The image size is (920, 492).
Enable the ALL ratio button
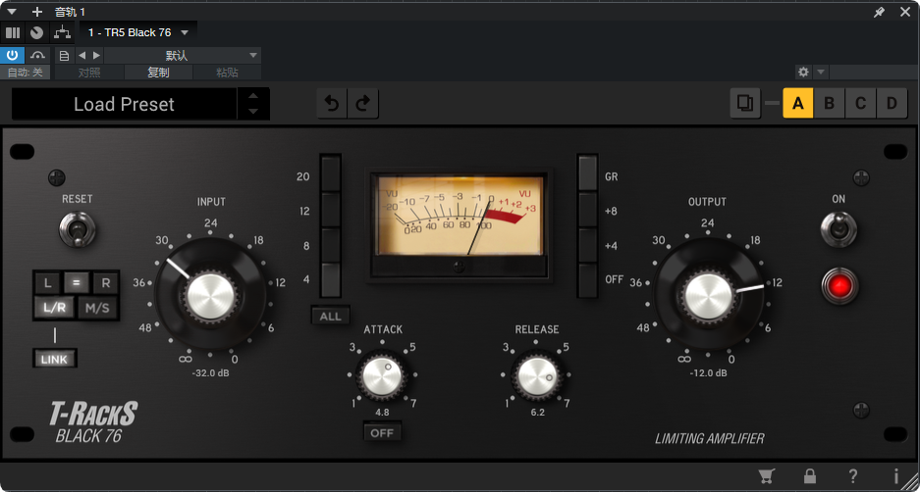tap(330, 317)
